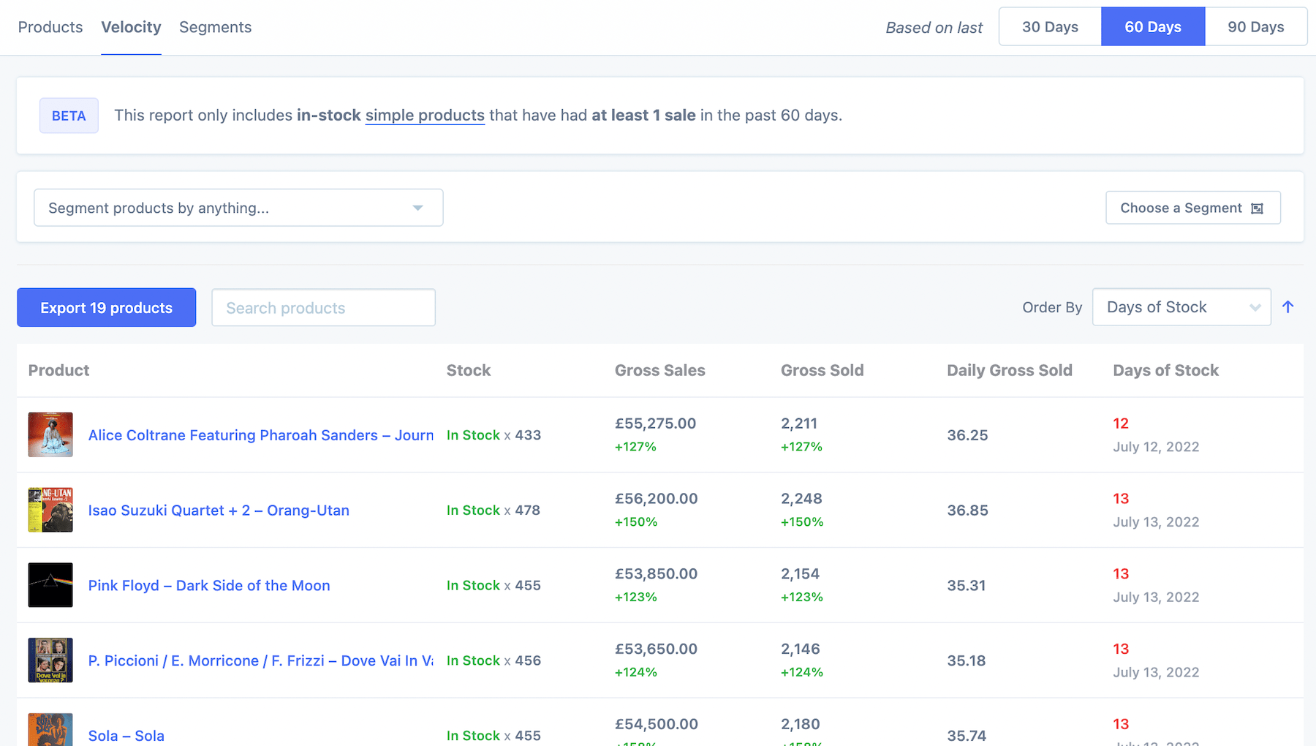Click the 'Gross Sales' column header
Viewport: 1316px width, 746px height.
(x=659, y=370)
